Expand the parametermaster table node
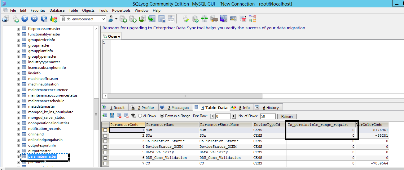The image size is (404, 170). click(x=18, y=156)
